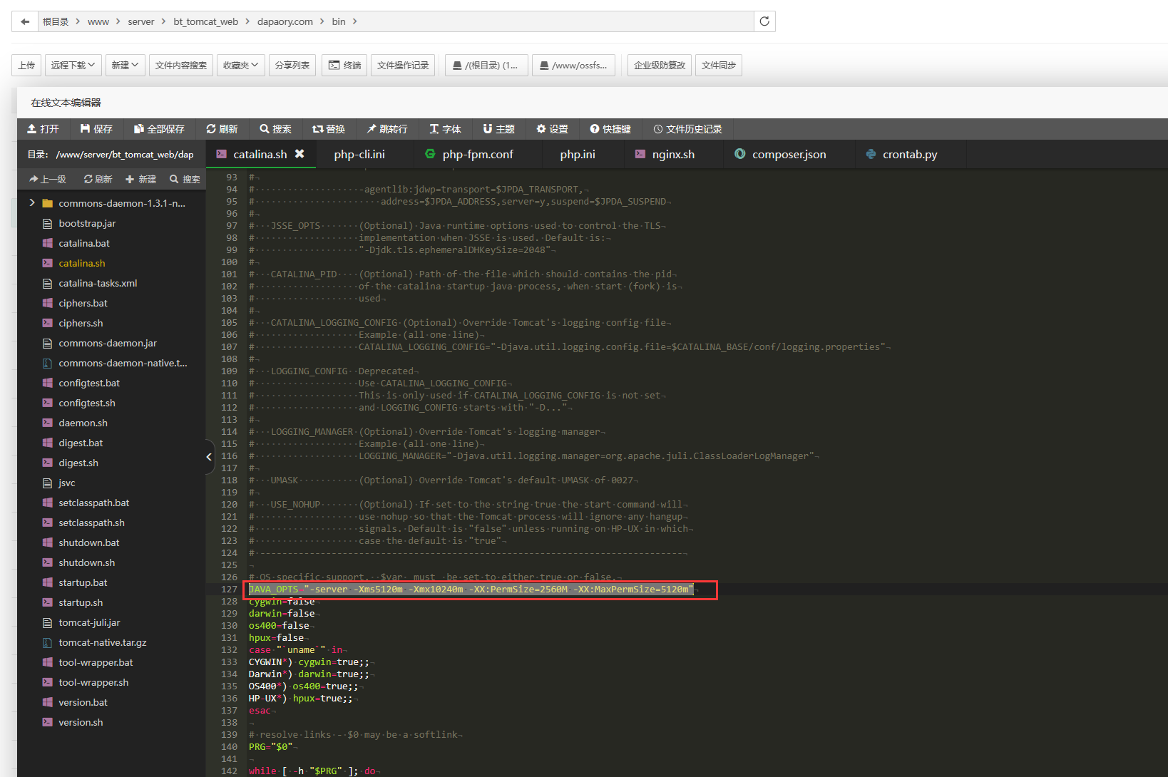Click sidebar 新建 button
Image resolution: width=1168 pixels, height=777 pixels.
(140, 179)
